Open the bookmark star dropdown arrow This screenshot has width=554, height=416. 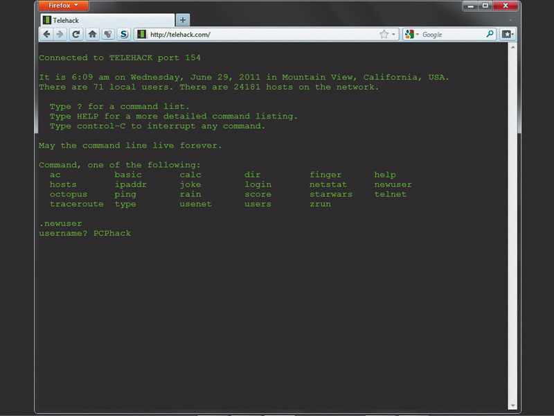tap(393, 33)
